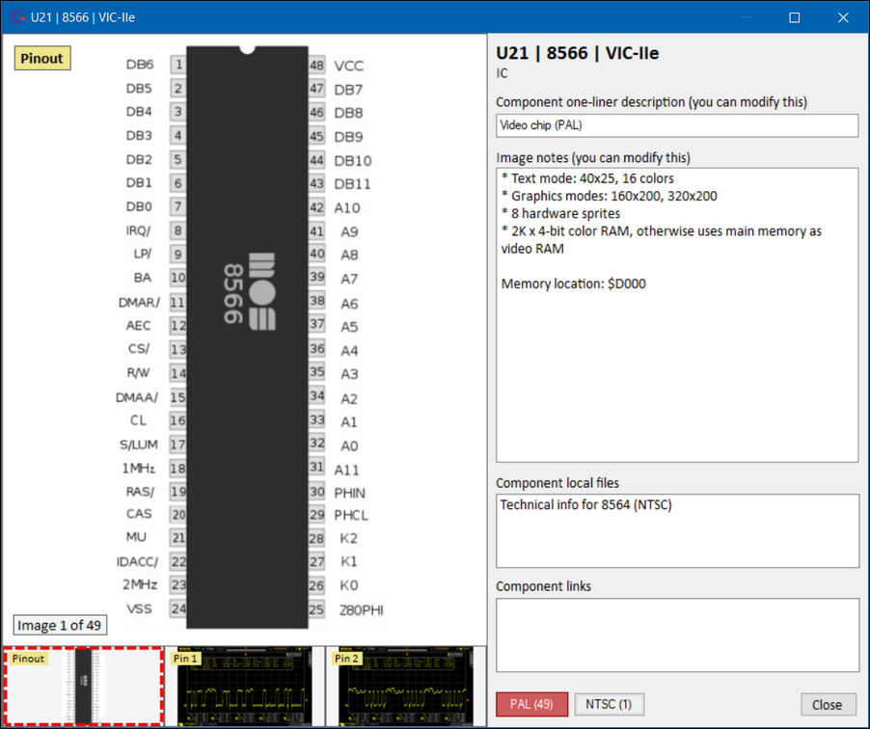Click the Memory location: $D000 line
This screenshot has width=870, height=729.
tap(574, 284)
